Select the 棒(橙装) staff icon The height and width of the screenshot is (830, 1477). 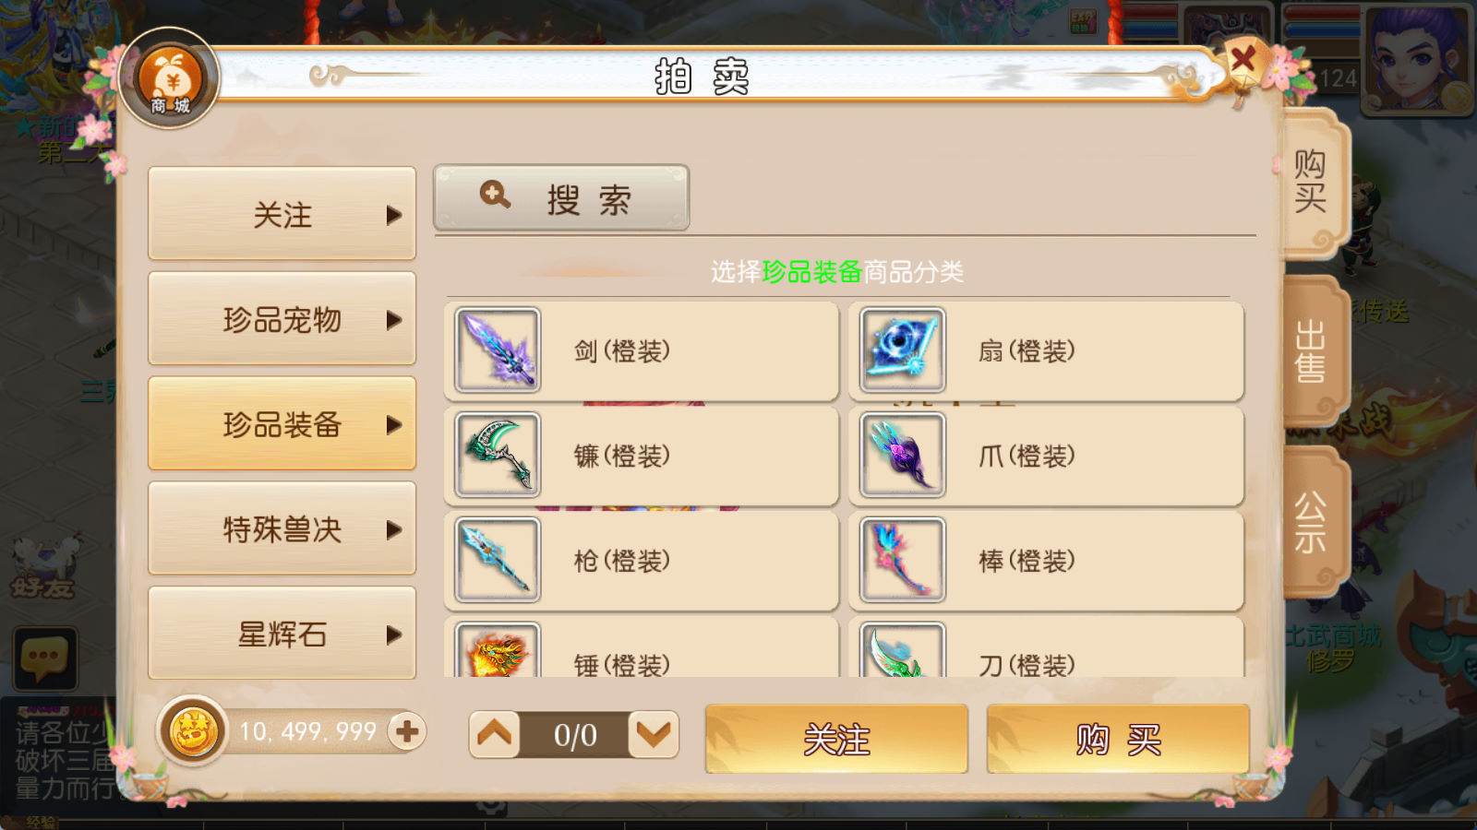click(902, 561)
